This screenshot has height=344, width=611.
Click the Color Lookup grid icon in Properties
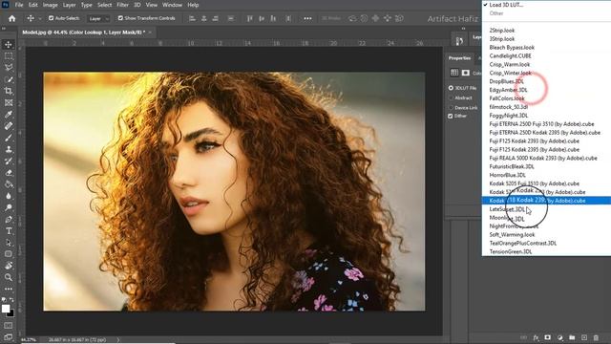coord(454,73)
